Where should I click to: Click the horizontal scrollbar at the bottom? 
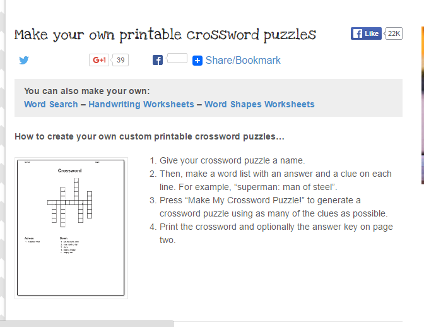tap(88, 323)
